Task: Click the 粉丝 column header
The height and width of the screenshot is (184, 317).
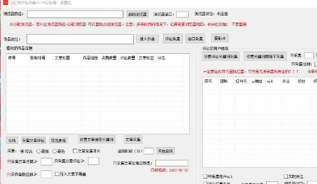Action: tap(301, 81)
